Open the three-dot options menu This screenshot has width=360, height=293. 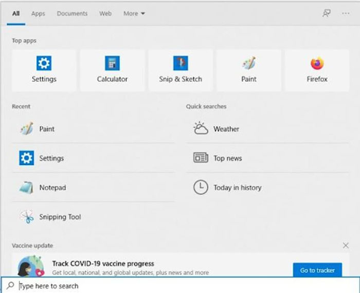tap(346, 13)
